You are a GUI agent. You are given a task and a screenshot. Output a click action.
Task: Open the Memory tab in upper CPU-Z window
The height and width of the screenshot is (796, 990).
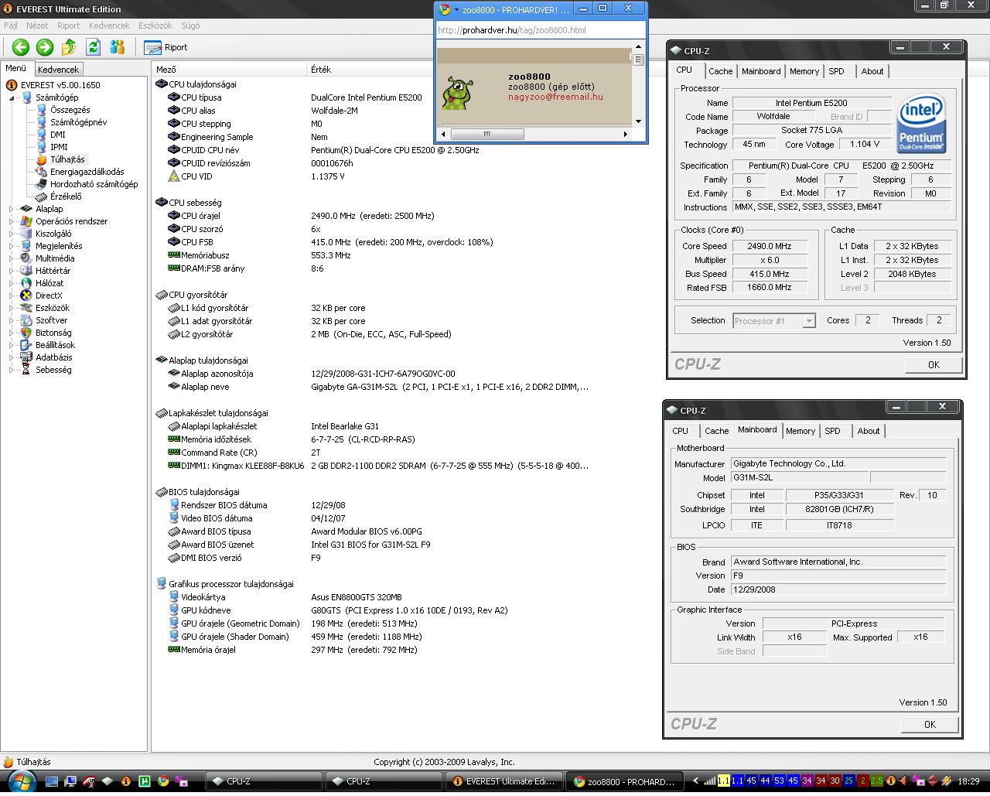(x=804, y=71)
